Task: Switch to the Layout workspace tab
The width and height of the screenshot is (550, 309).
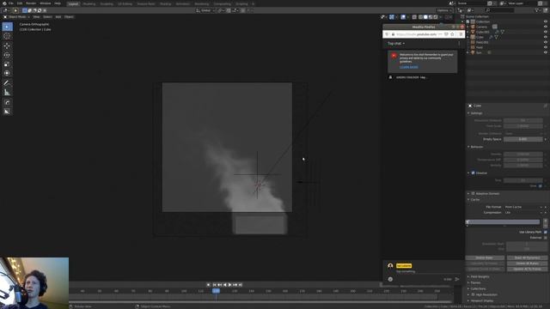Action: click(x=73, y=3)
